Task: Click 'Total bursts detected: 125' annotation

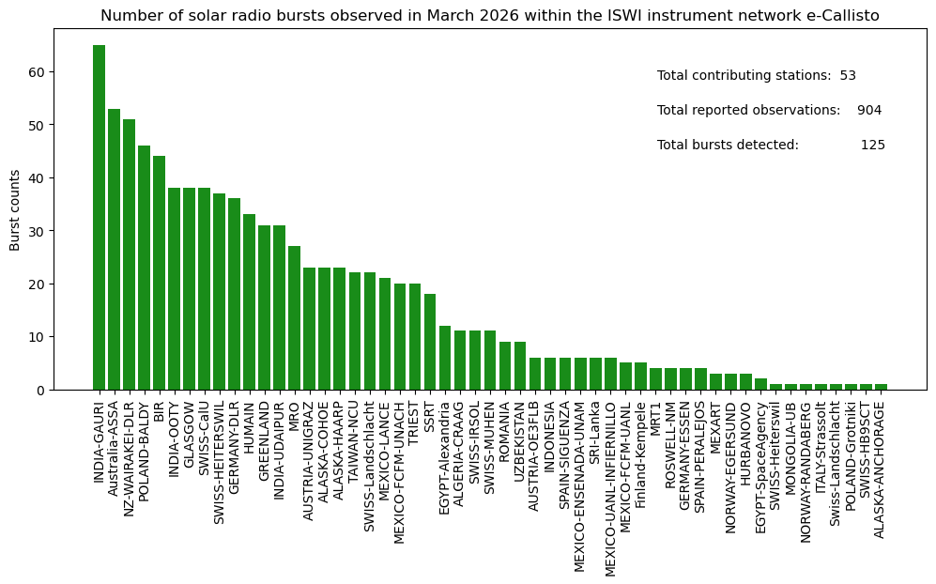Action: coord(771,145)
